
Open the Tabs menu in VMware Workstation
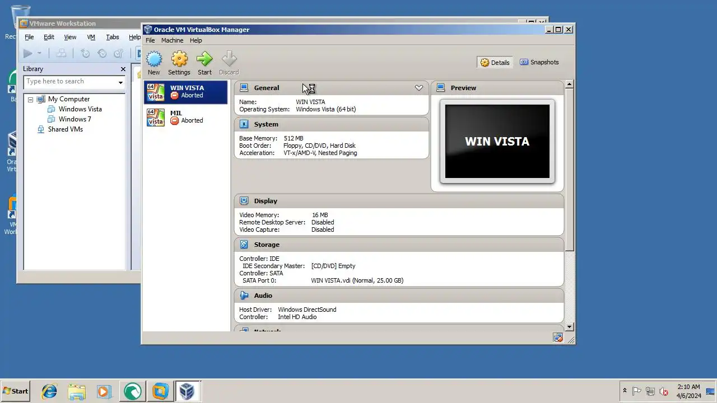coord(113,37)
